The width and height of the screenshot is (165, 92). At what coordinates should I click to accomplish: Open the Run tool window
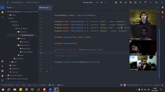(2, 66)
